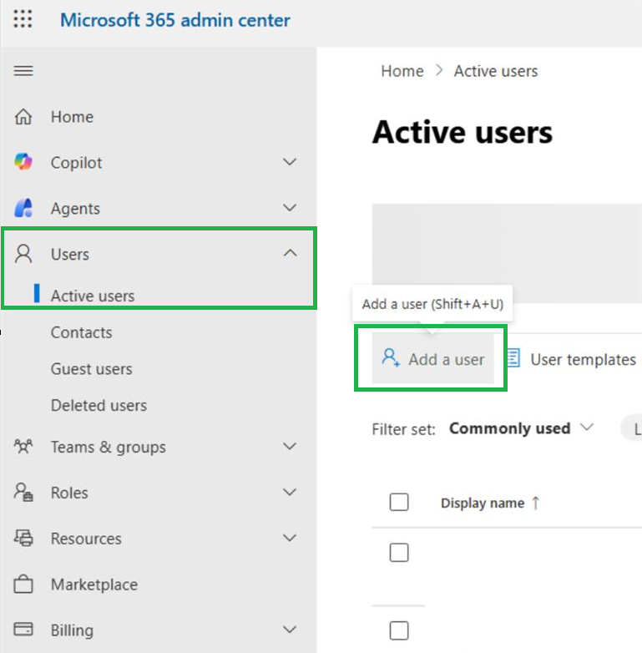Click the Copilot label in sidebar
The width and height of the screenshot is (642, 653).
[77, 163]
